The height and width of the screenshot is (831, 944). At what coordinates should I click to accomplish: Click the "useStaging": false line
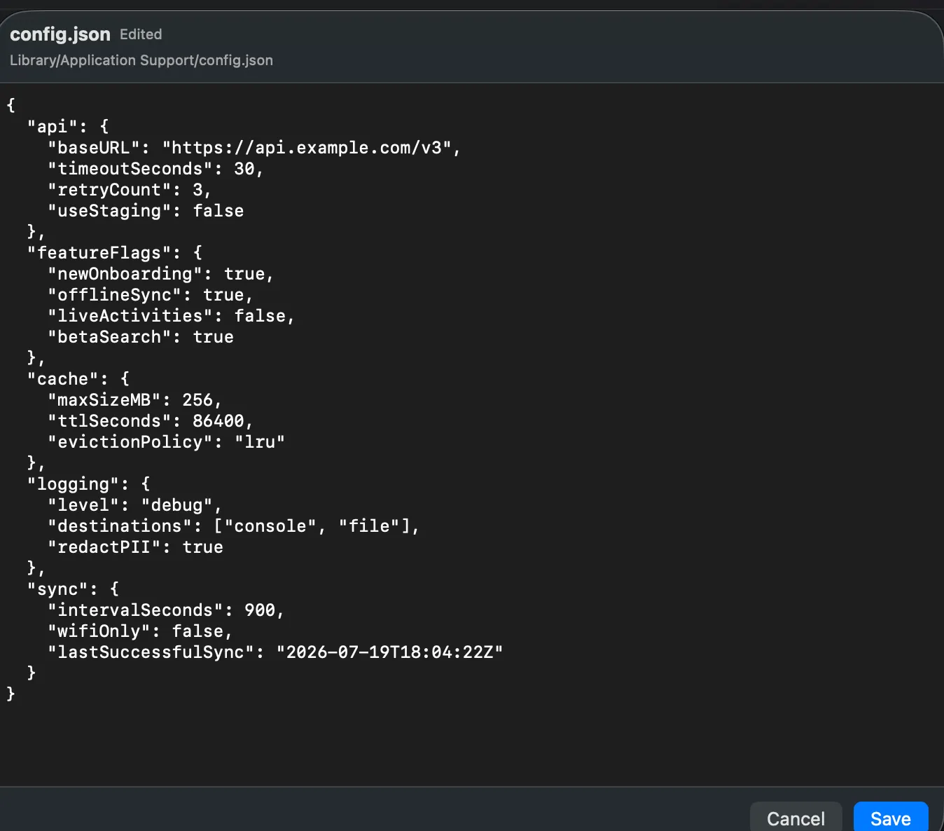coord(146,211)
